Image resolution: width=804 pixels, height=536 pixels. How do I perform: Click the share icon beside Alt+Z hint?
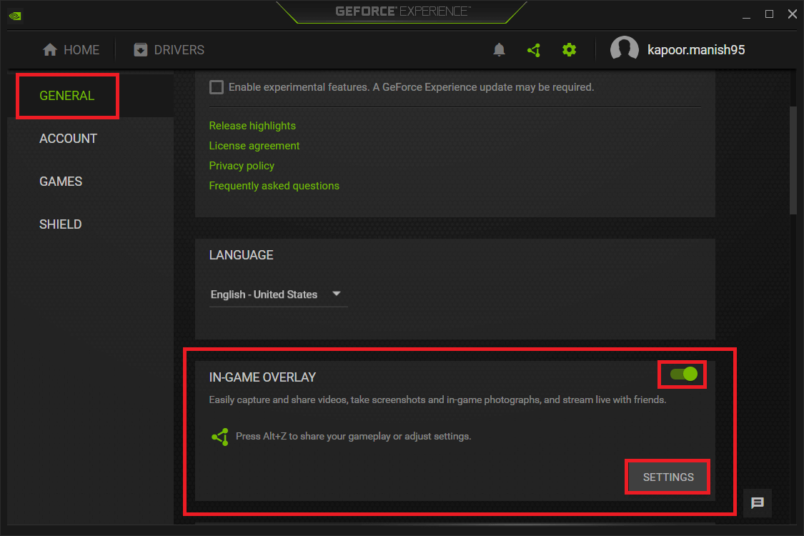click(220, 436)
